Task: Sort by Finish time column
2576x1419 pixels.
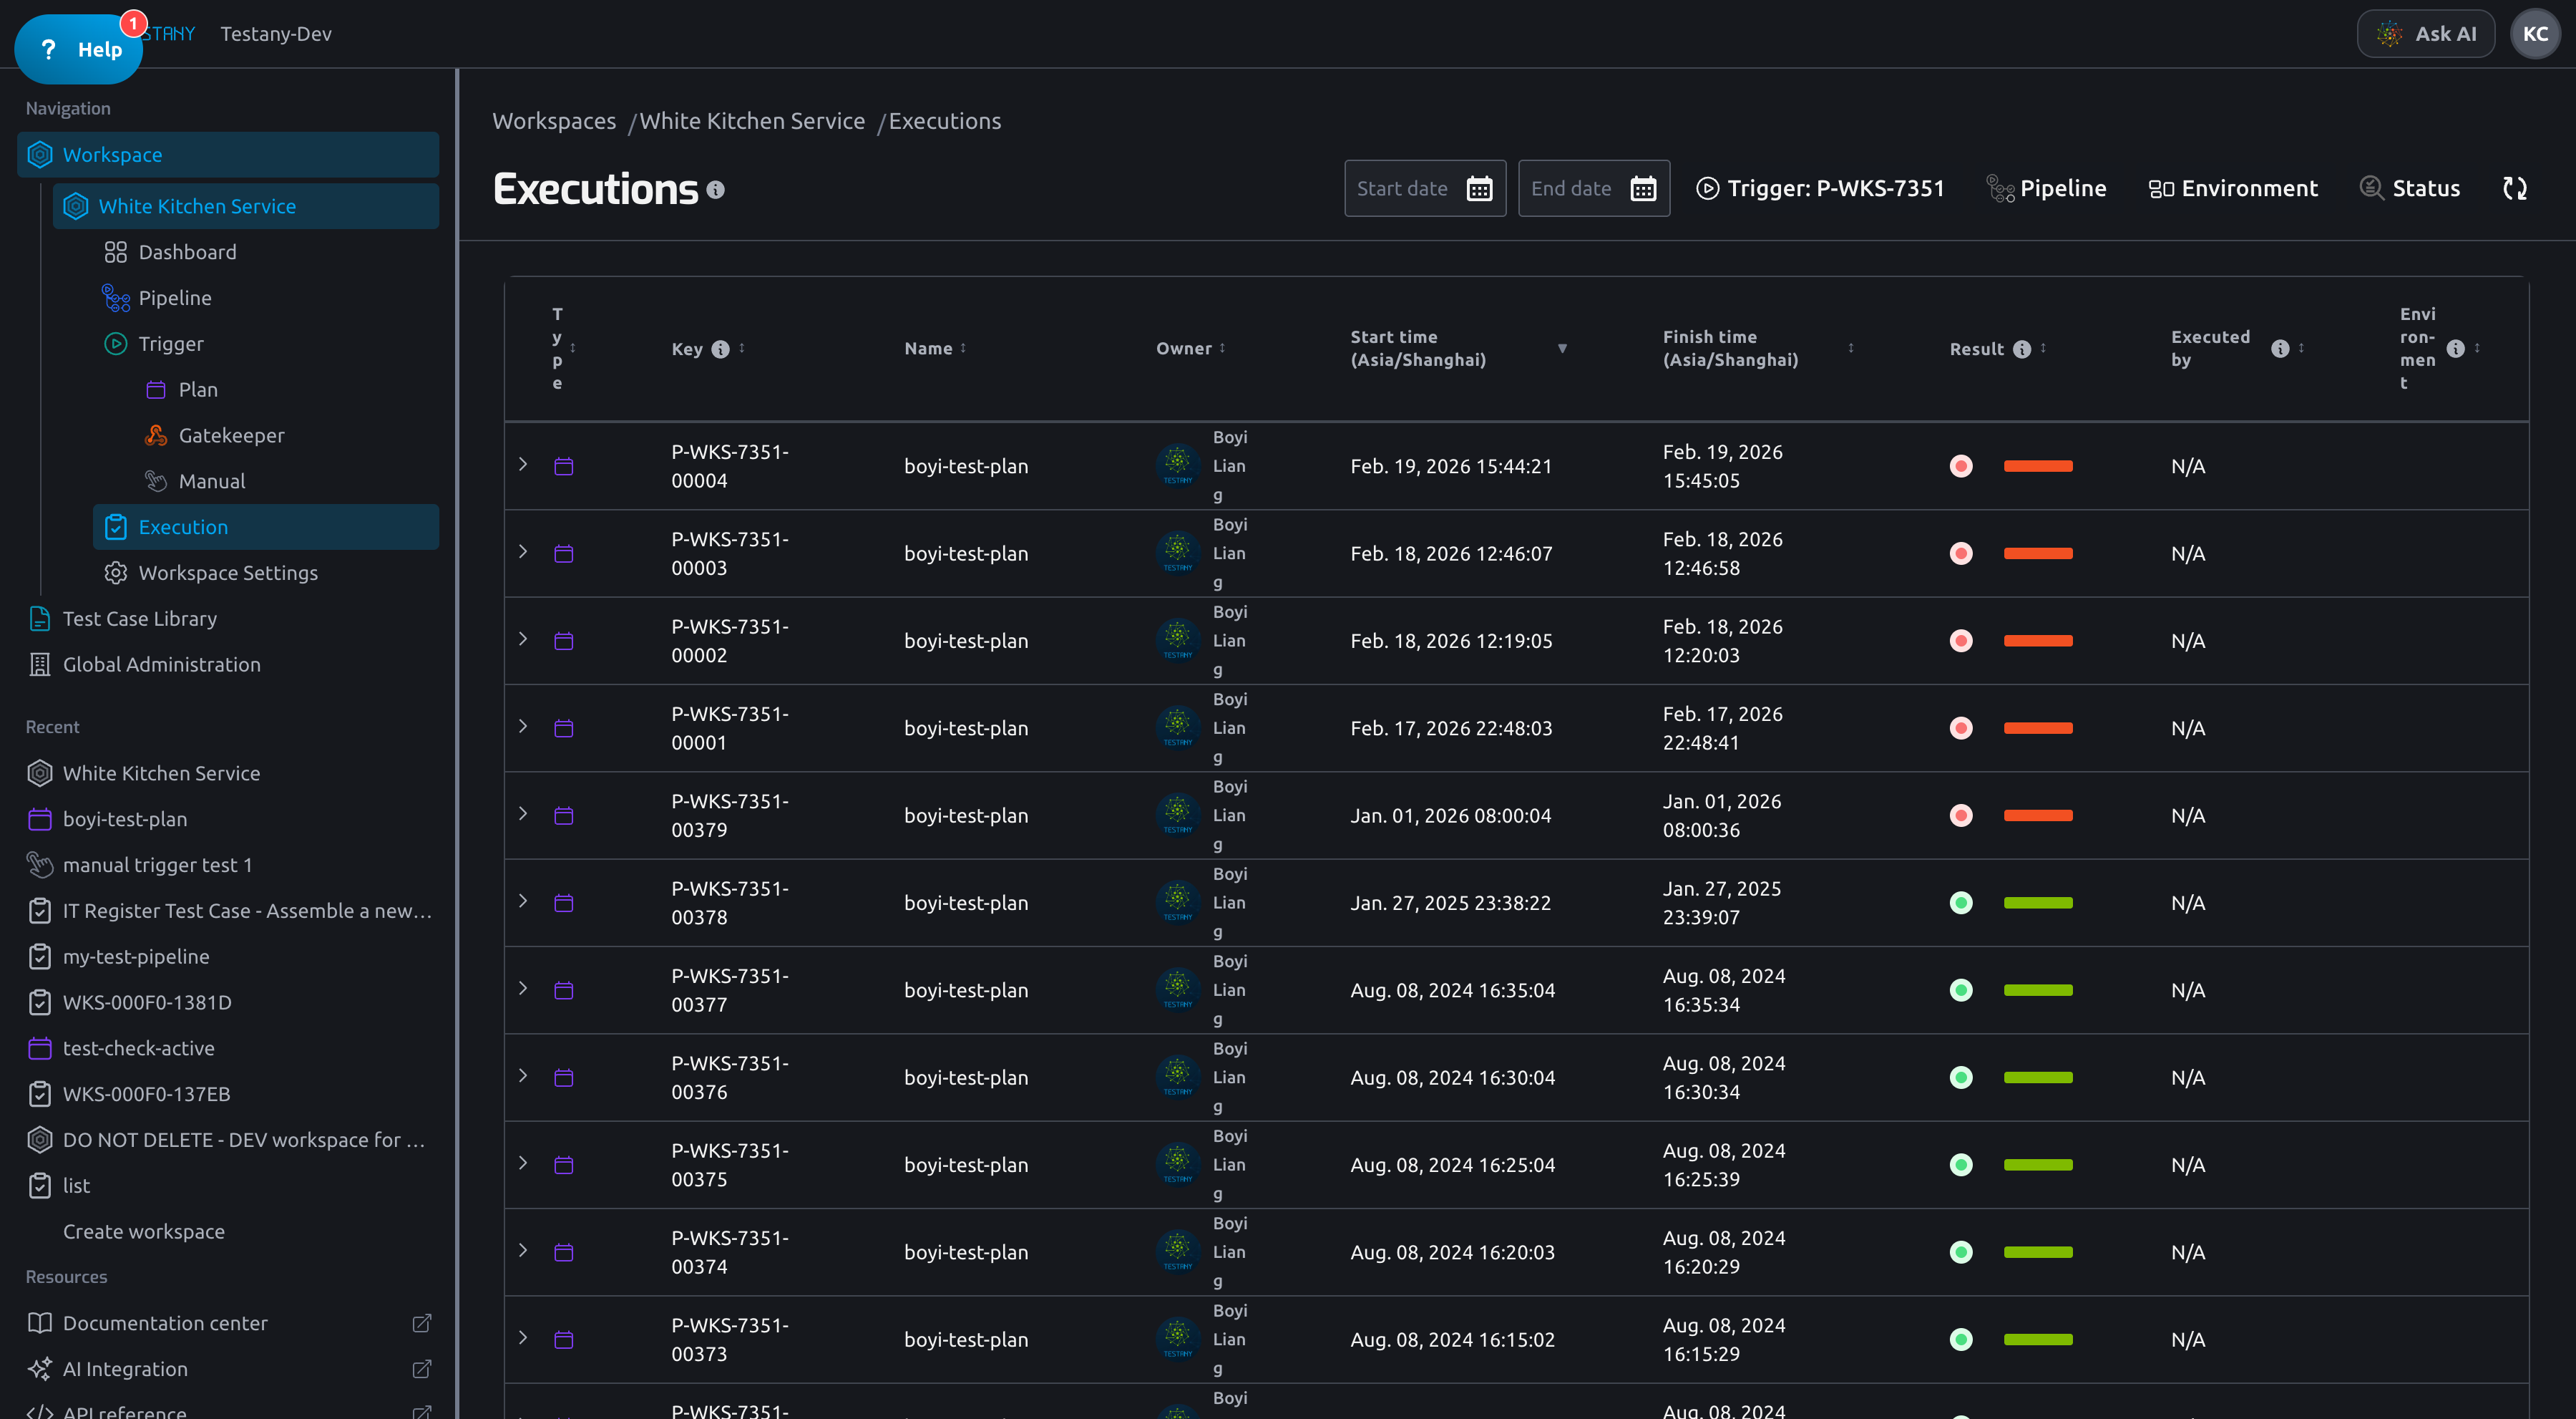Action: pos(1851,348)
